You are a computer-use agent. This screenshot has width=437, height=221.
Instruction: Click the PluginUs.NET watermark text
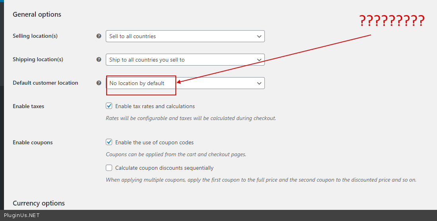click(21, 215)
